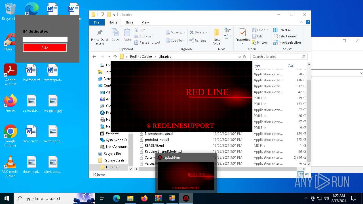Open address bar history dropdown

point(240,57)
